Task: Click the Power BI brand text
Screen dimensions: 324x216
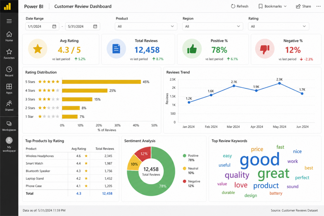Action: tap(34, 6)
